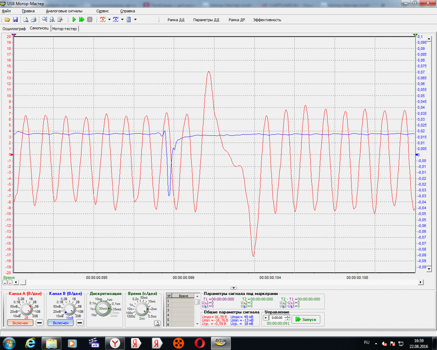Click the Дискретизация knob
This screenshot has height=350, width=437.
(103, 308)
